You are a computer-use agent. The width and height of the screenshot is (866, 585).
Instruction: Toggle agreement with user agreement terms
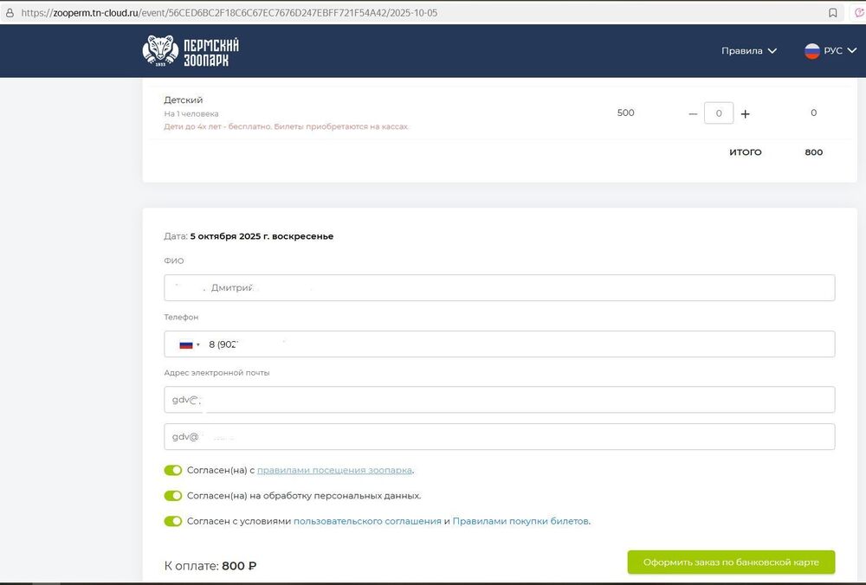click(173, 521)
